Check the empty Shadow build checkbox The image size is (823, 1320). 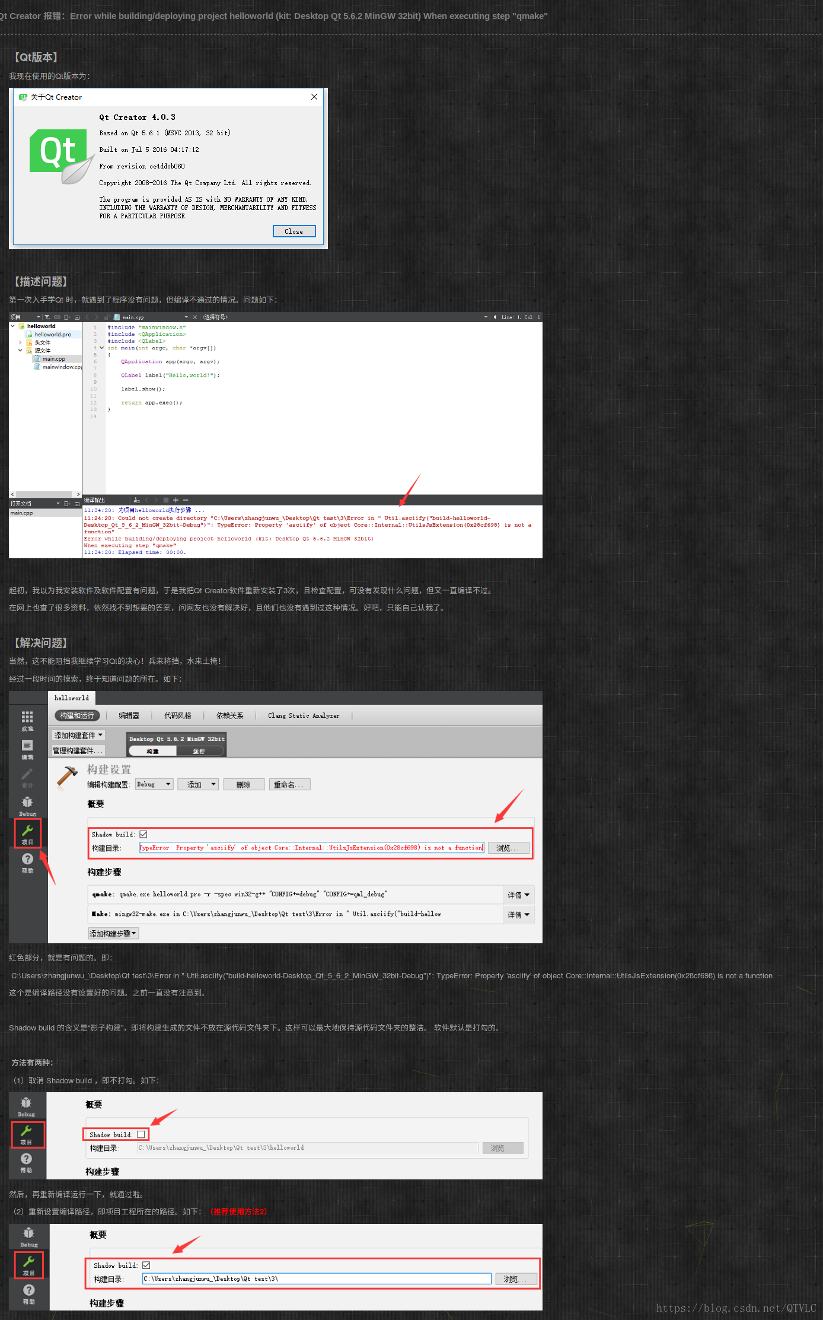pos(141,1134)
